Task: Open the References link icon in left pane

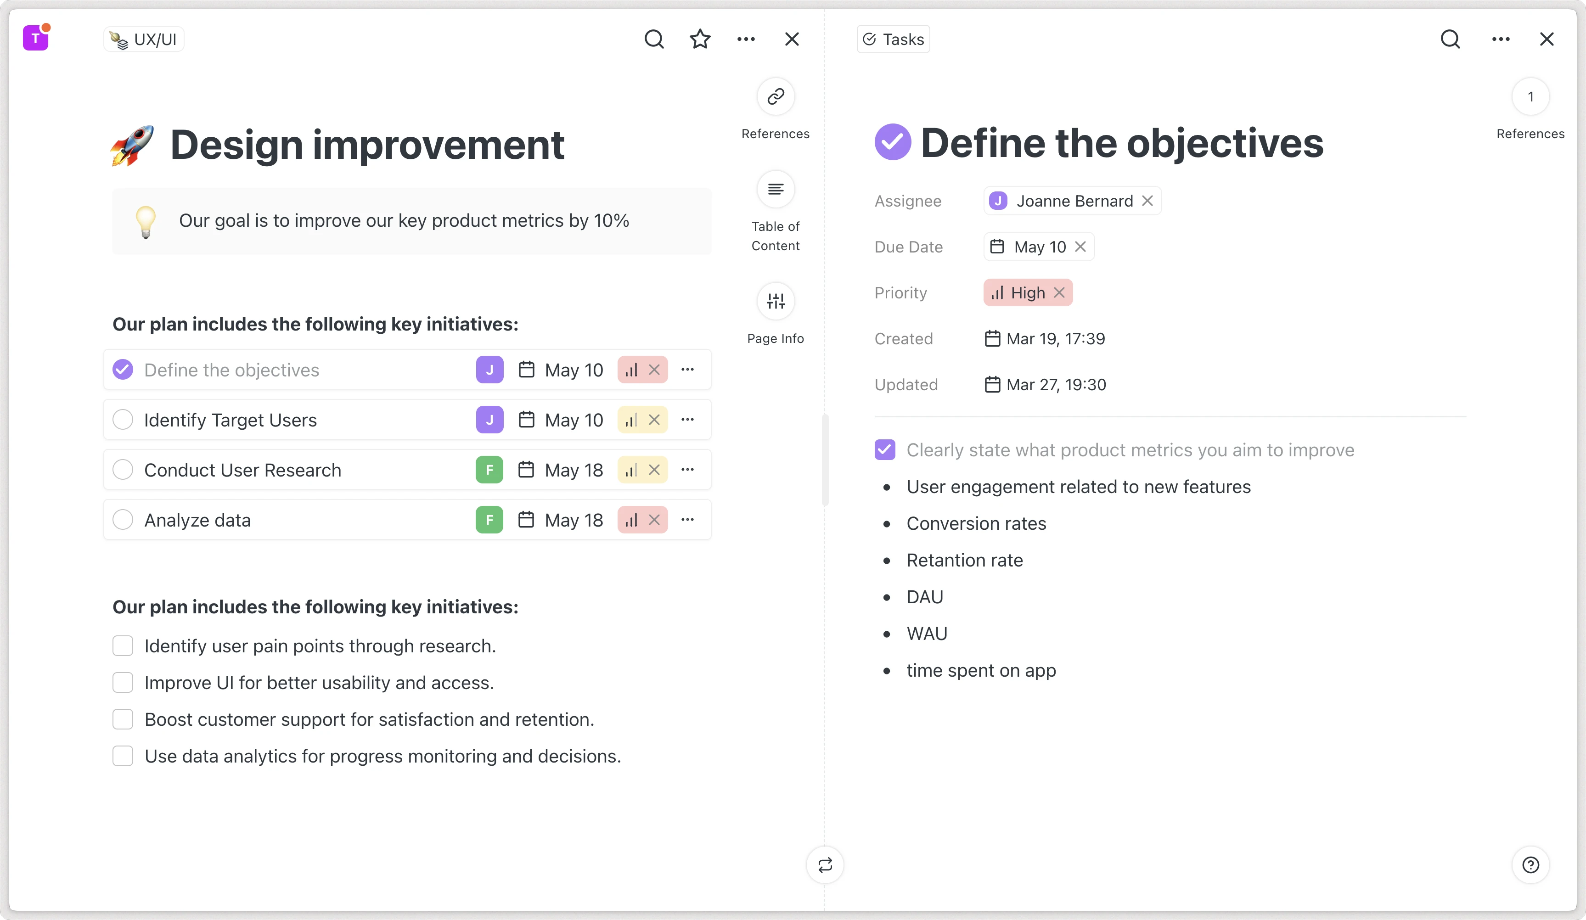Action: [x=776, y=96]
